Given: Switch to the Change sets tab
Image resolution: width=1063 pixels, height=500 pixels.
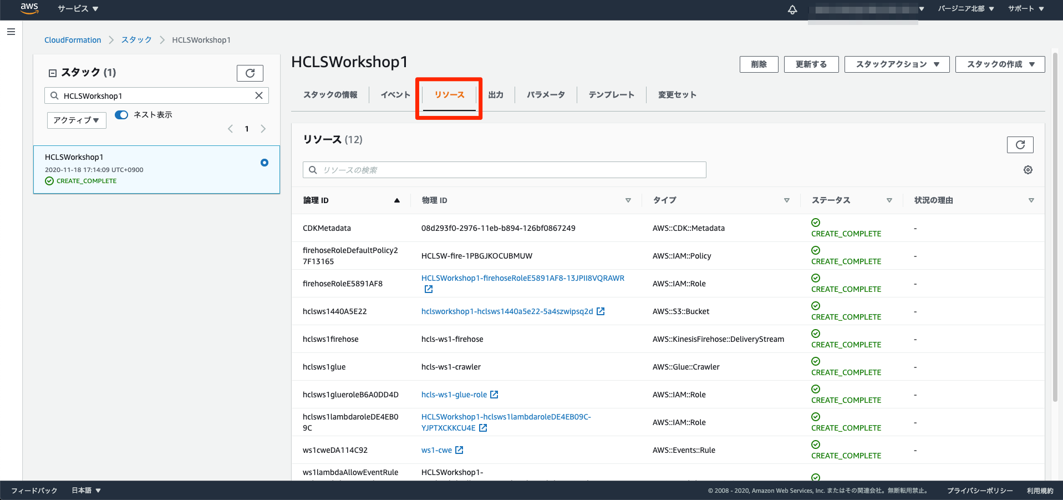Looking at the screenshot, I should pos(677,95).
